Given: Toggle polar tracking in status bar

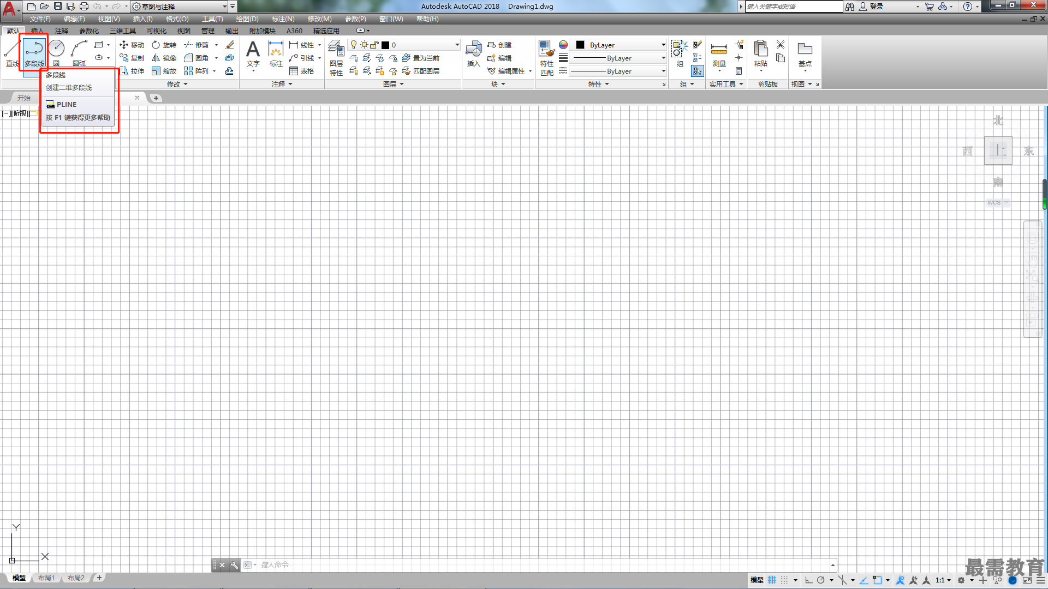Looking at the screenshot, I should [x=821, y=580].
